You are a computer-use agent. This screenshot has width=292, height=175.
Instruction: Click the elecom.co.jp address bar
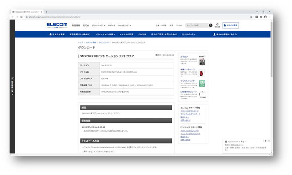pyautogui.click(x=136, y=17)
